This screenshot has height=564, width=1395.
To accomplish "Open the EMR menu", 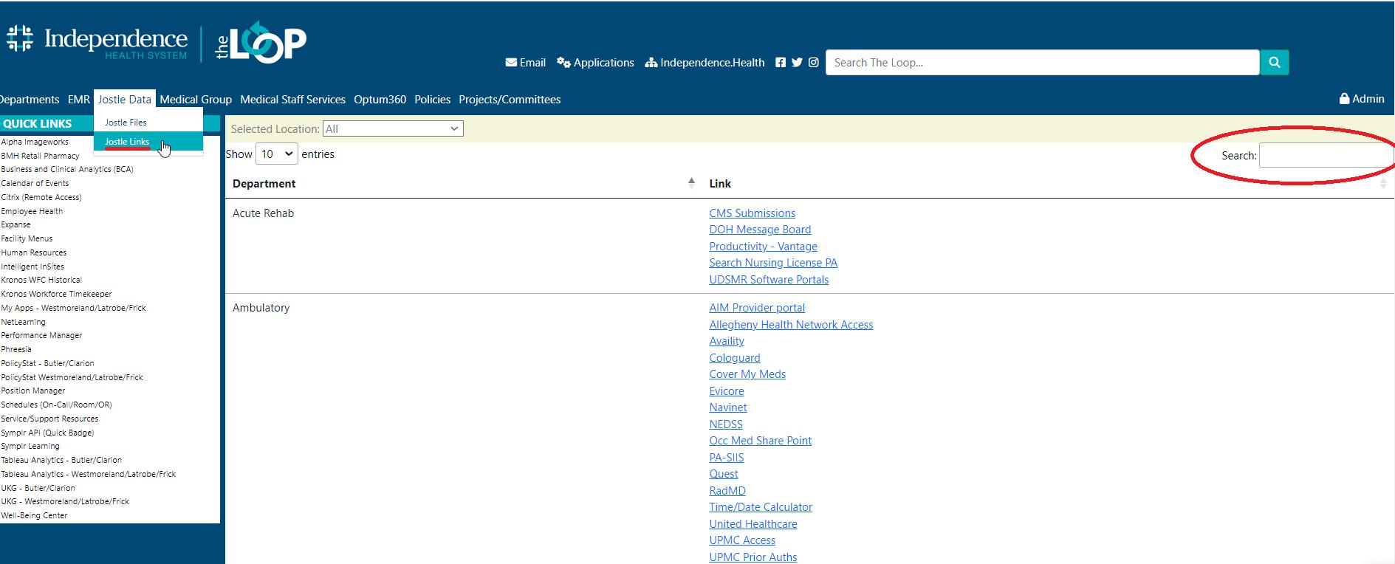I will [79, 100].
